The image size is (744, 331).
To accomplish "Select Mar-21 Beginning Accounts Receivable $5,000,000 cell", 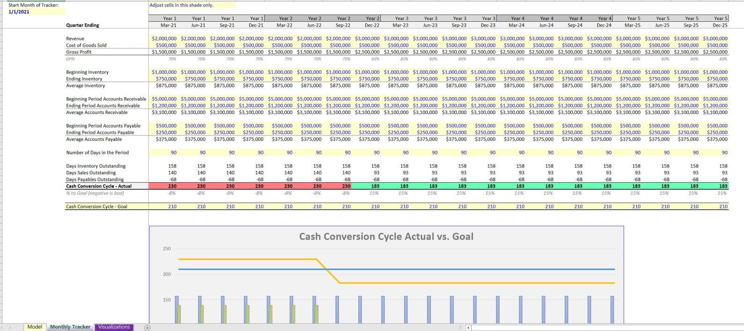I will [x=164, y=99].
